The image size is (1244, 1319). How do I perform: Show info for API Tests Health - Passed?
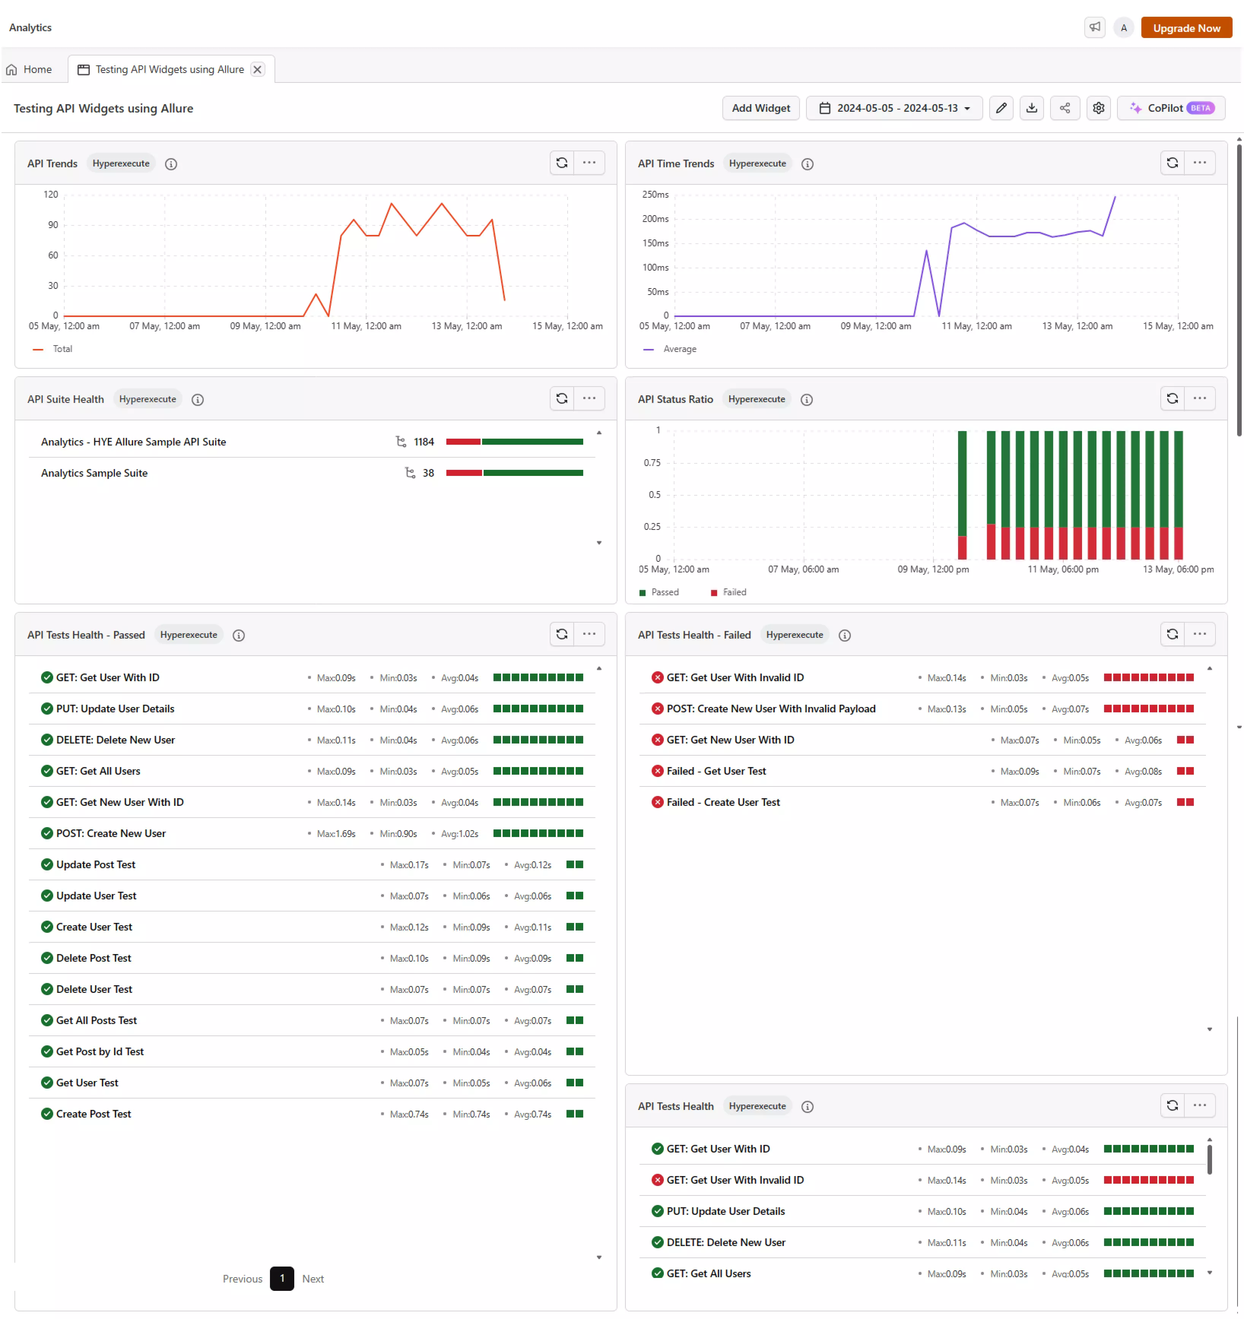click(238, 635)
